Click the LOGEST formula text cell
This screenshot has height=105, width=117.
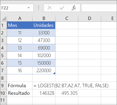pyautogui.click(x=71, y=86)
